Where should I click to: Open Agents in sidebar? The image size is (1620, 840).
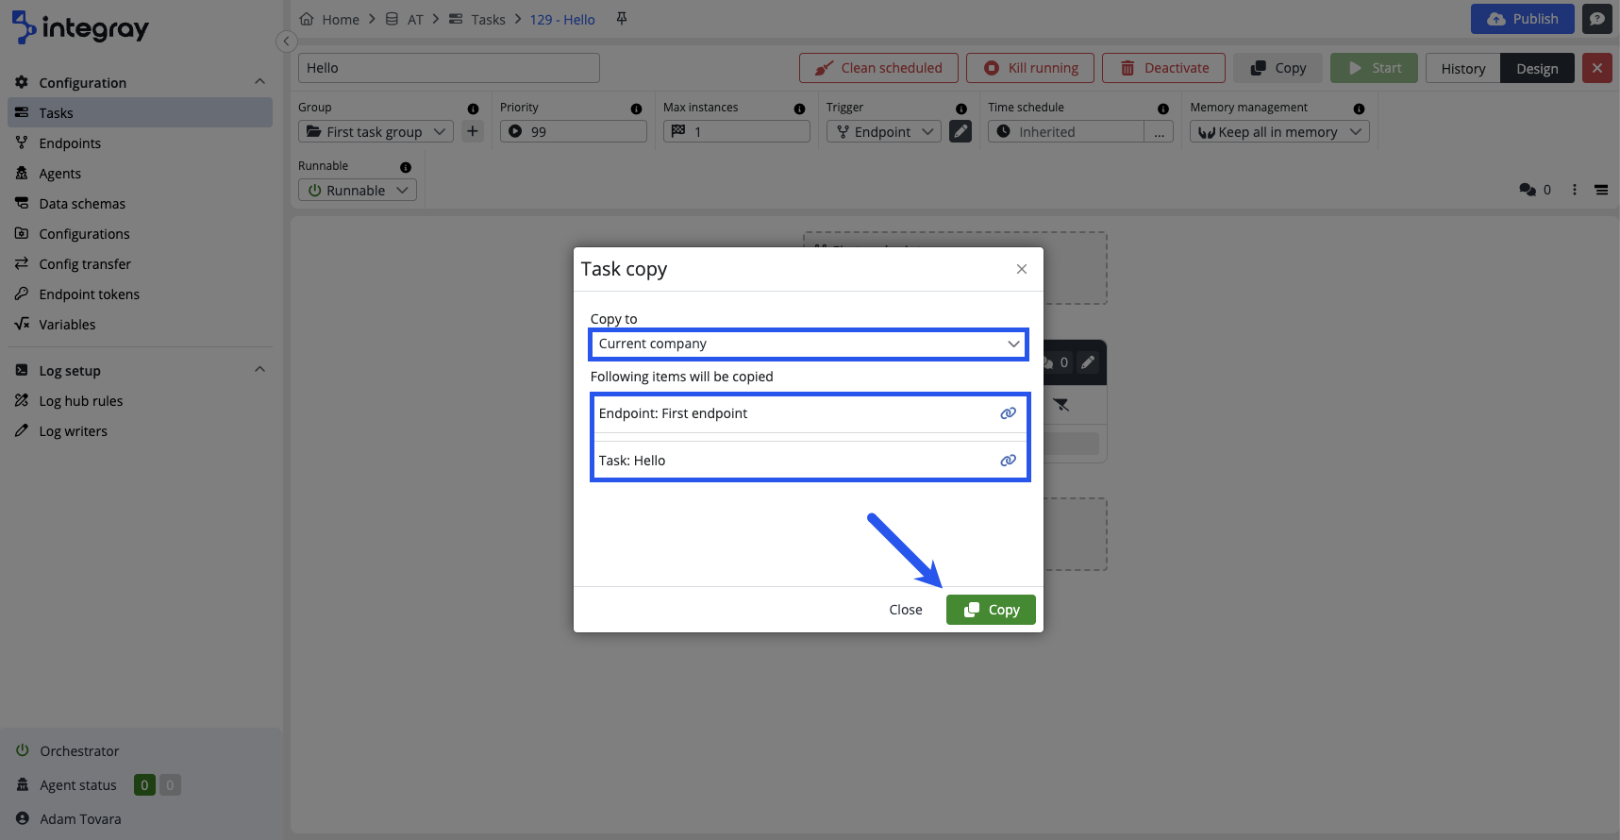(x=140, y=174)
